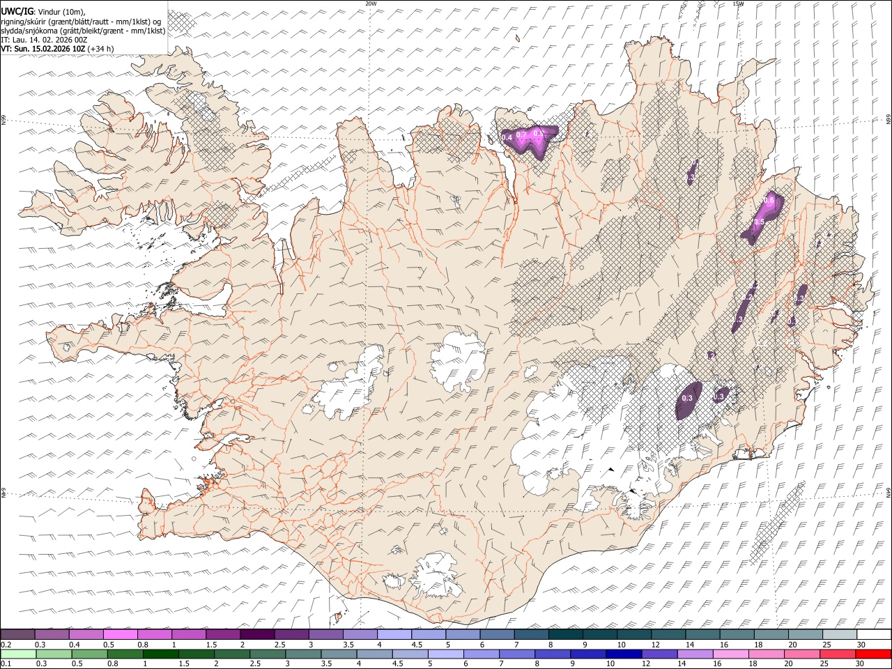Click the '0.5' value on the eastern pink patch
This screenshot has width=892, height=669.
pos(760,221)
